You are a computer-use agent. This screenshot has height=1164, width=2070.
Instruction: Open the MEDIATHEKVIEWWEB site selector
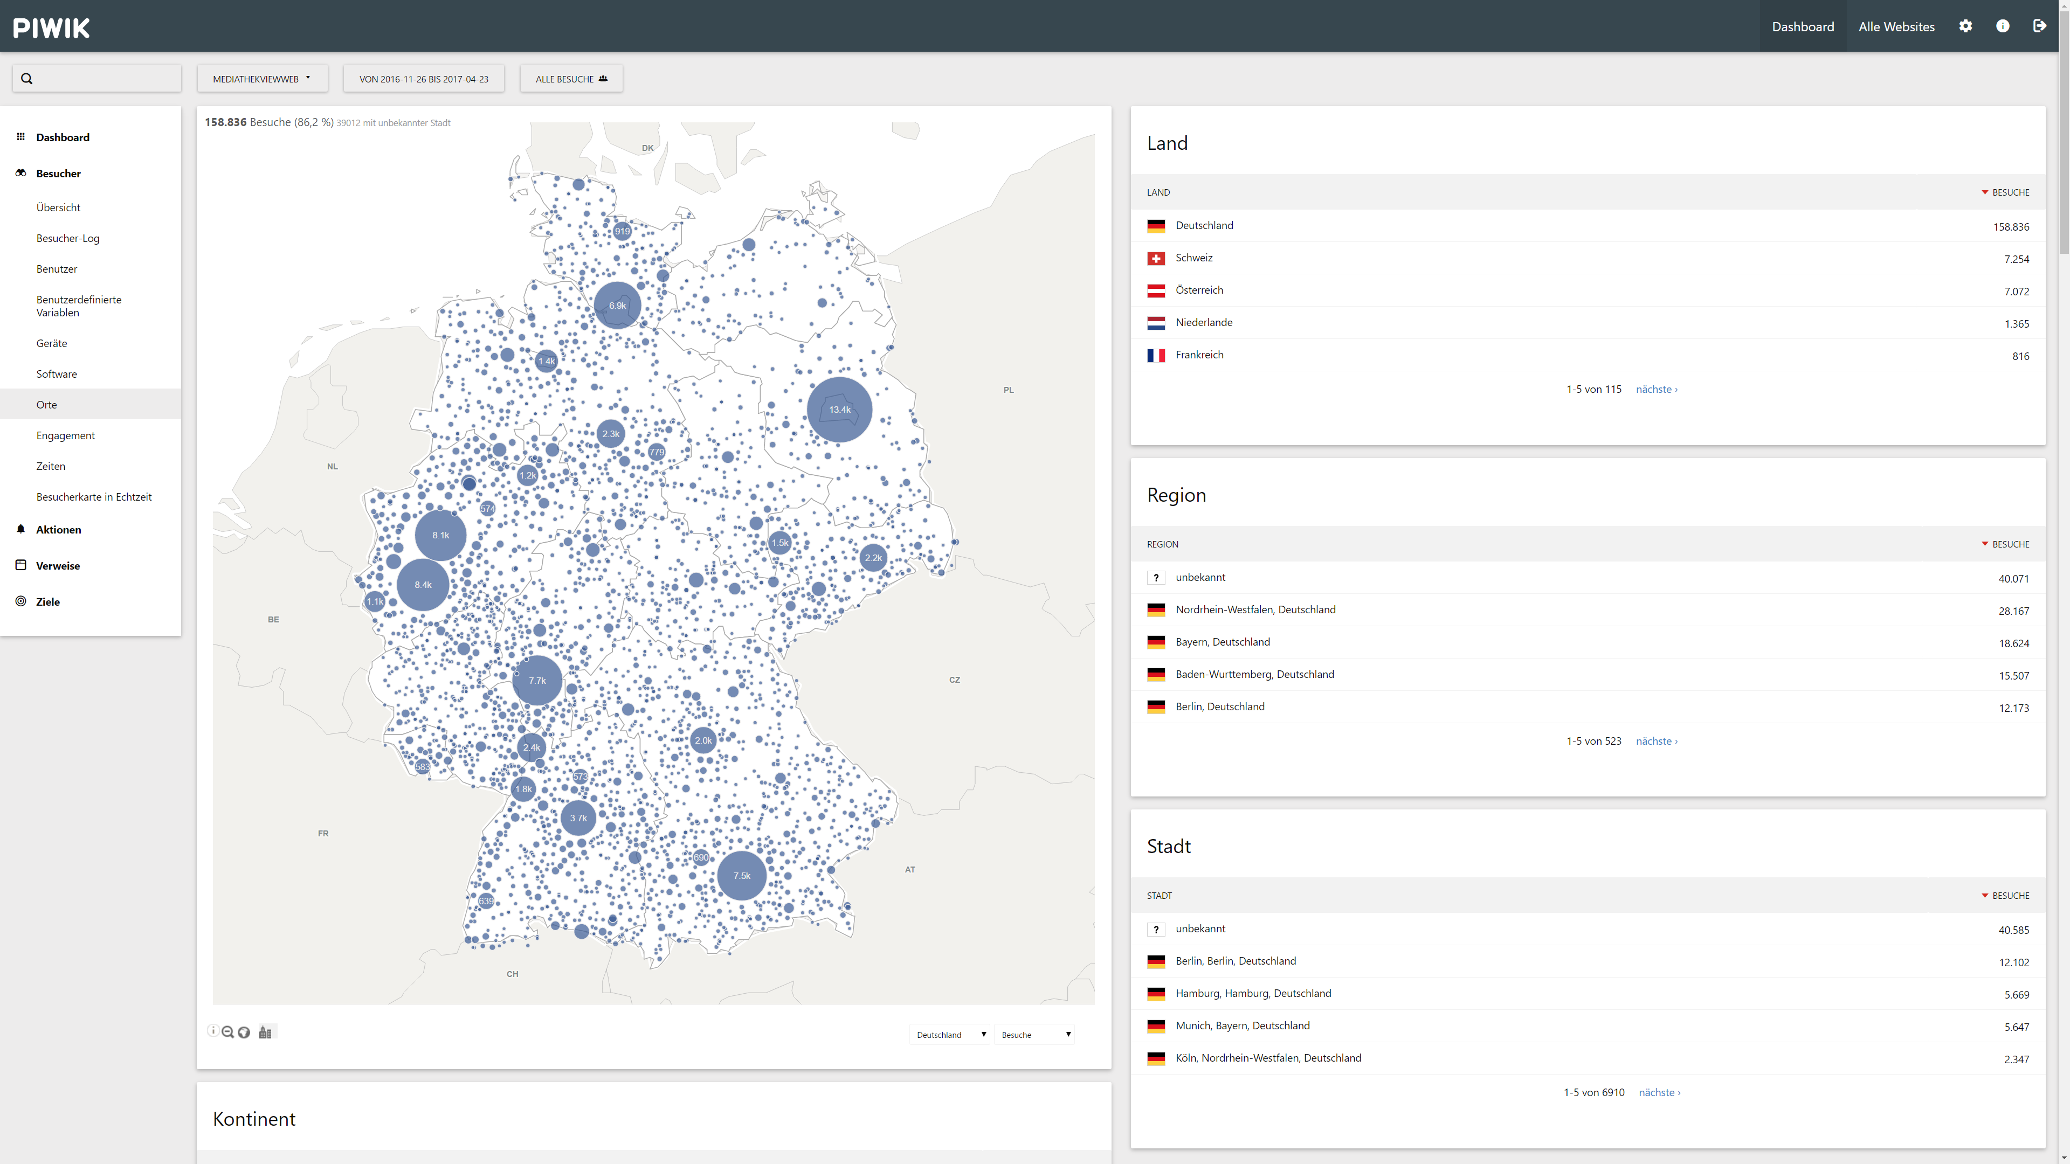coord(262,79)
